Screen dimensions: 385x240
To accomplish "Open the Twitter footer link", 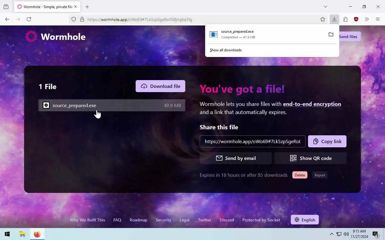I will coord(205,220).
